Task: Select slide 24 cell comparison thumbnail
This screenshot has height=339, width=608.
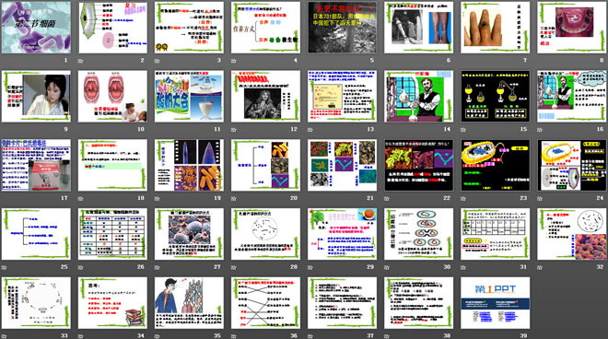Action: pyautogui.click(x=571, y=165)
